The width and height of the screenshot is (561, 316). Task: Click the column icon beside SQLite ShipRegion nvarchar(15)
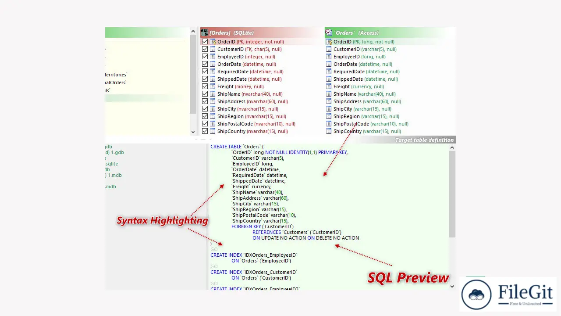point(213,116)
